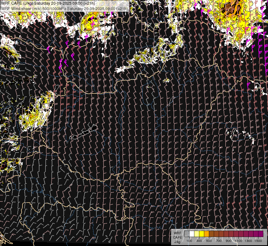The image size is (268, 246).
Task: Select the bright yellow CAPE legend swatch
Action: pyautogui.click(x=201, y=234)
